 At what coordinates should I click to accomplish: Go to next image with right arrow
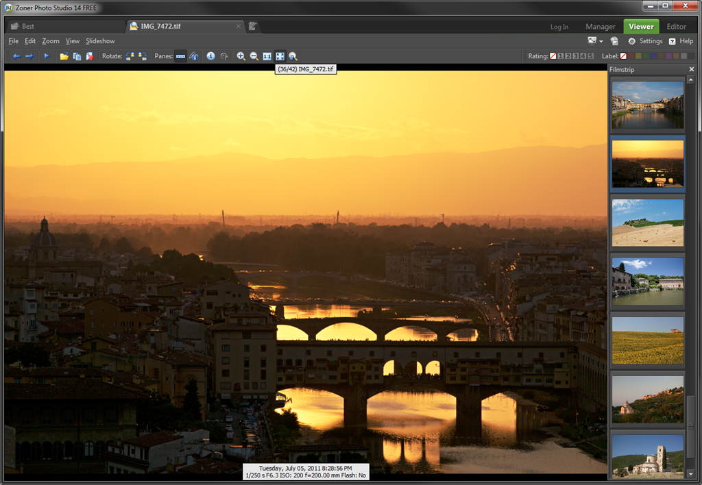29,56
